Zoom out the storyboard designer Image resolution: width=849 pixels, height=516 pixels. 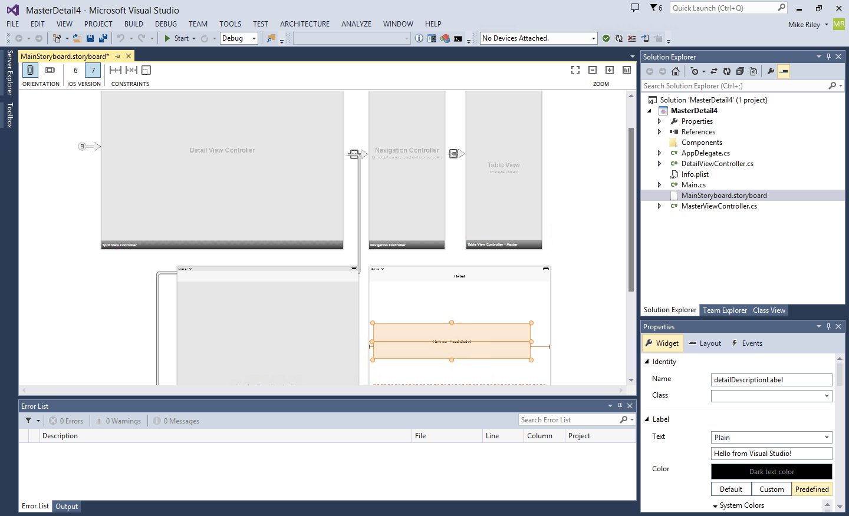[593, 70]
